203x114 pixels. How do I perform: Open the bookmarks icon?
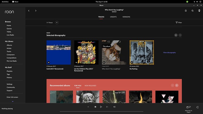(x=186, y=11)
